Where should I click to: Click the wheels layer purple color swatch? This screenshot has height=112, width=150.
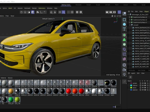coord(131,83)
